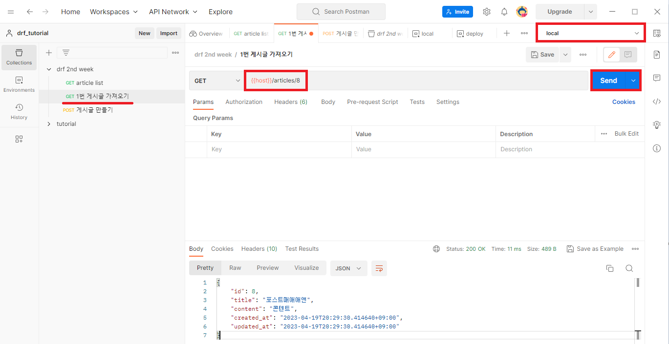Click the network globe icon
The width and height of the screenshot is (669, 344).
[436, 249]
